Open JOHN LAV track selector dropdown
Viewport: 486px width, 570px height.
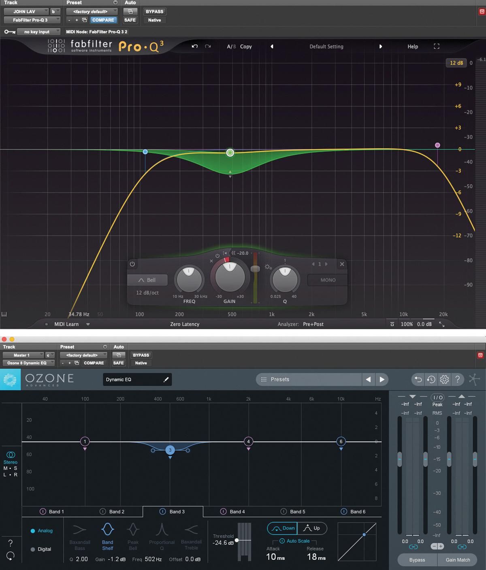[26, 11]
